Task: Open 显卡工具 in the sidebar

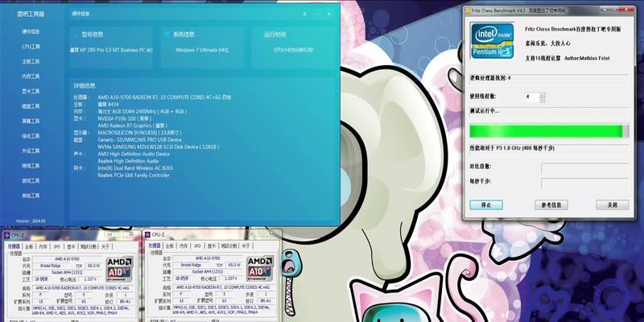Action: [31, 91]
